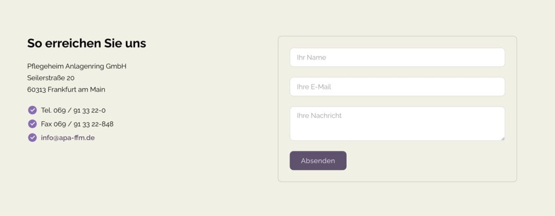Click the Seilerstraße 20 address line

pyautogui.click(x=51, y=78)
